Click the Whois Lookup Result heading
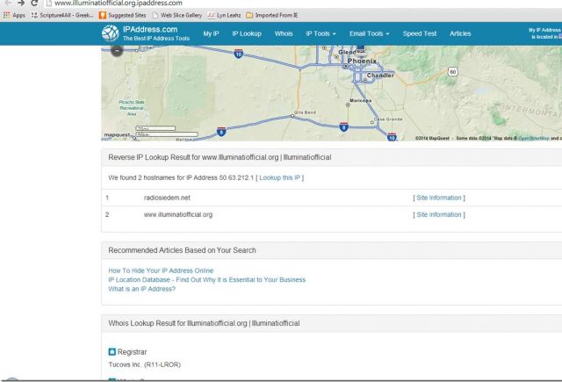 (x=204, y=323)
